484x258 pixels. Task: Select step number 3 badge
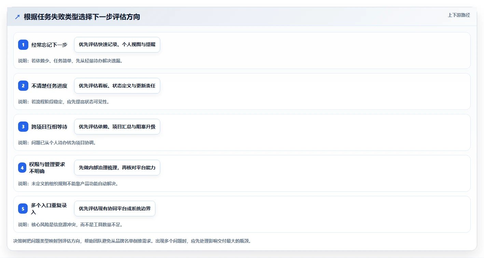pyautogui.click(x=23, y=127)
